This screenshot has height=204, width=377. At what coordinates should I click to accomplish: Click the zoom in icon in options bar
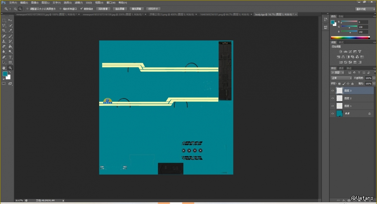coord(16,9)
